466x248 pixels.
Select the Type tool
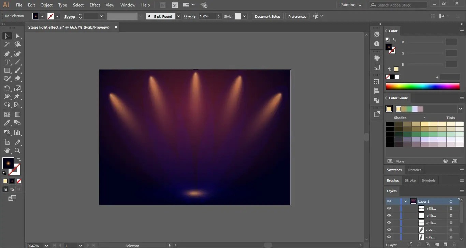[x=7, y=62]
